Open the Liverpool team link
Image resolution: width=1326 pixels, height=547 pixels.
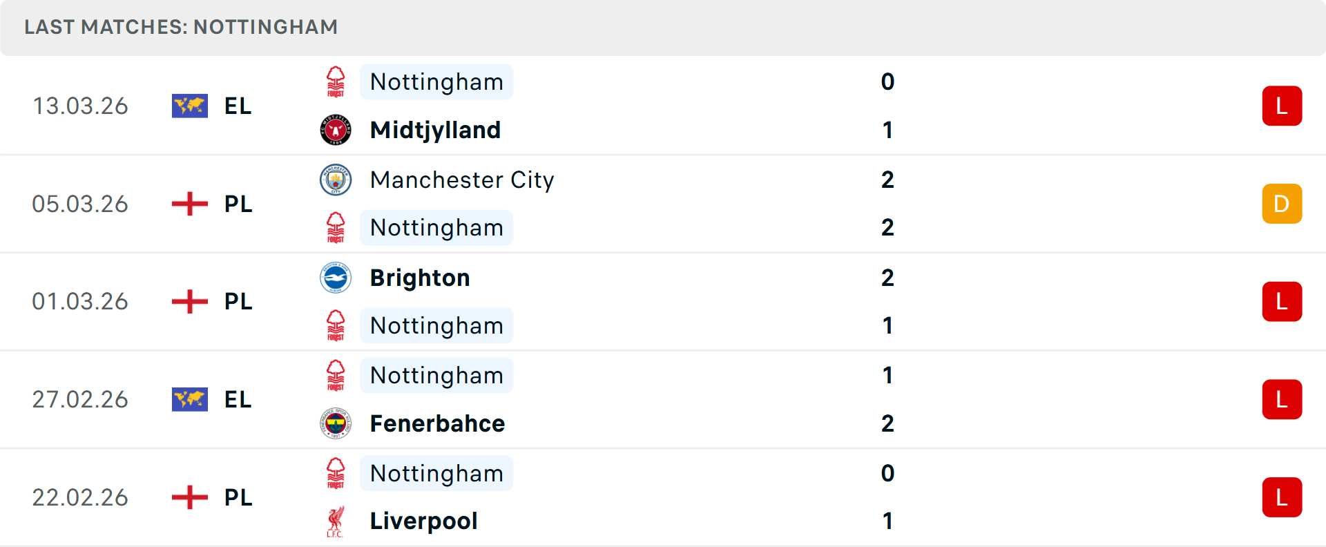tap(423, 521)
